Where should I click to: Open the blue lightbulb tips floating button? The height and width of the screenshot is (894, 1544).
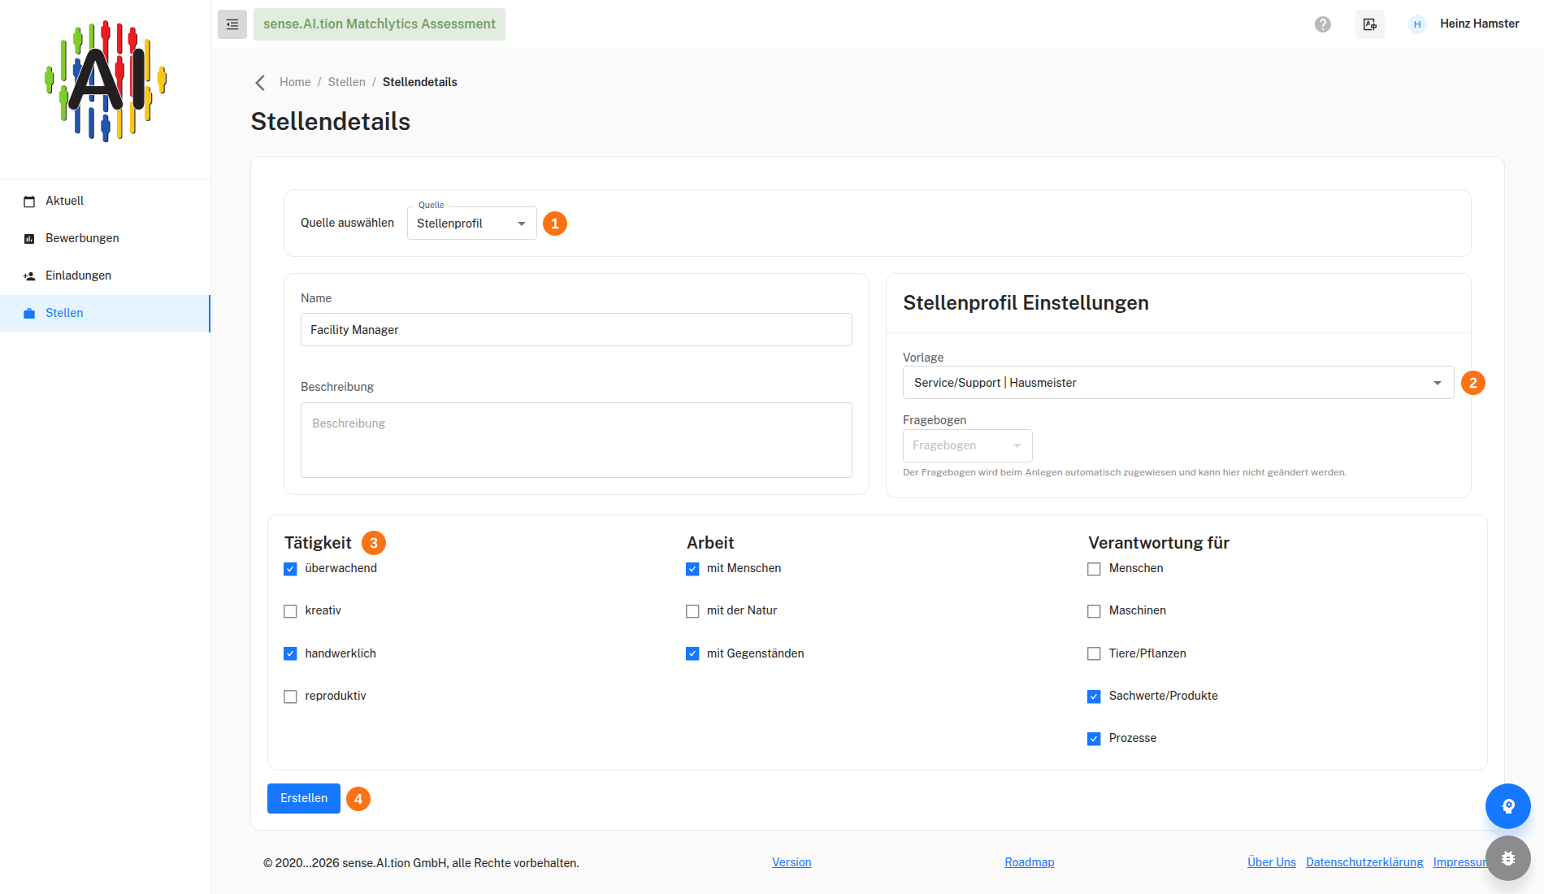pyautogui.click(x=1508, y=806)
